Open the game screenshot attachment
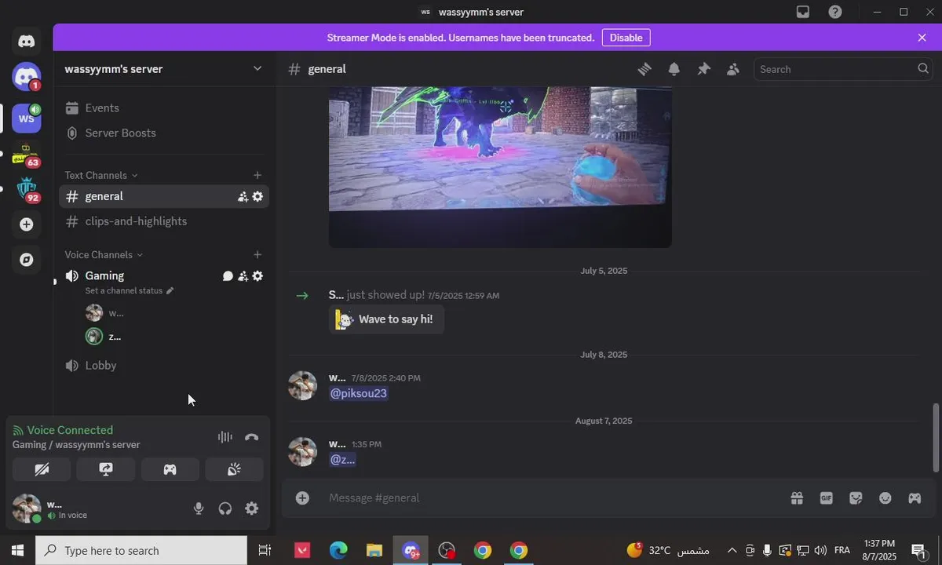The image size is (942, 565). coord(500,166)
